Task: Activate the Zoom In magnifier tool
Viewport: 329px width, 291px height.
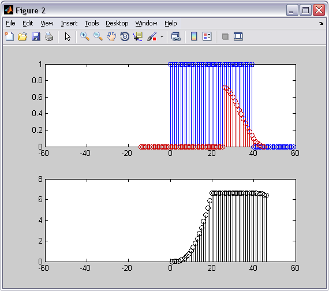Action: pyautogui.click(x=85, y=36)
